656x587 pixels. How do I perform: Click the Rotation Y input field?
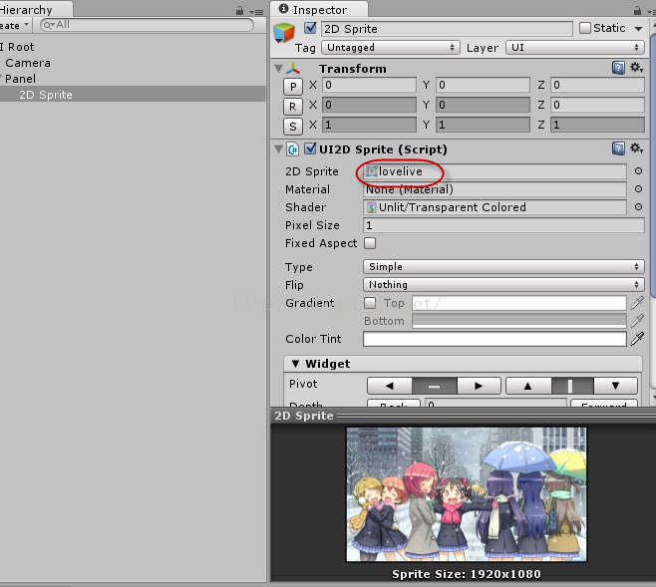(483, 105)
